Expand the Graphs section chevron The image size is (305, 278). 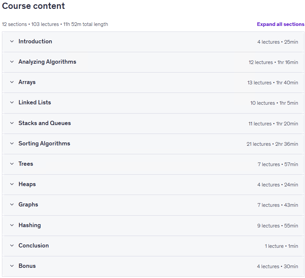12,204
